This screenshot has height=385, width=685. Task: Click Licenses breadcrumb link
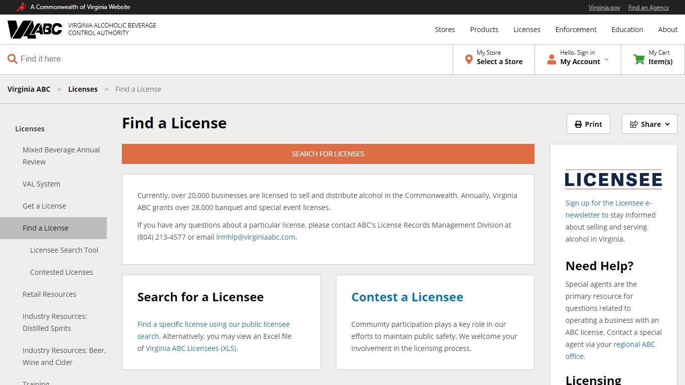pyautogui.click(x=83, y=89)
